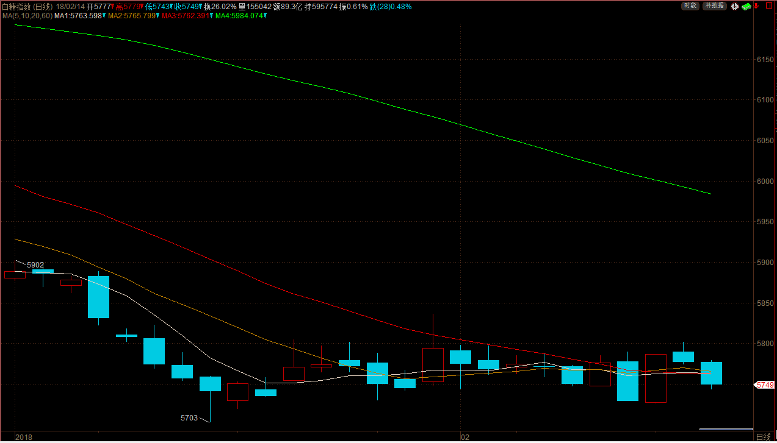Click the 跌(28)0.48% change value
Screen dimensions: 777x443
[391, 7]
